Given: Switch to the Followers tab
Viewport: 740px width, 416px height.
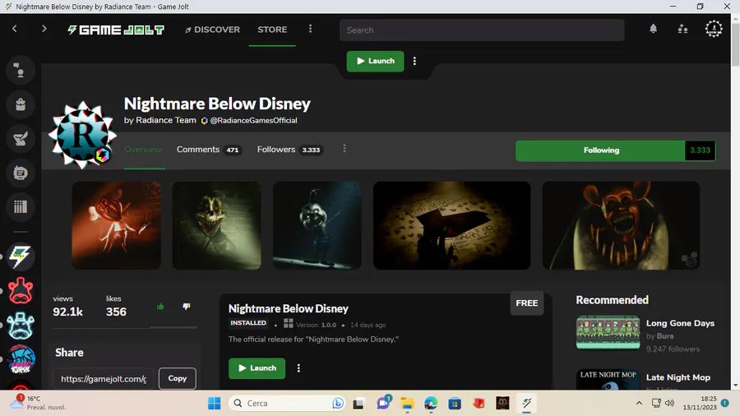Looking at the screenshot, I should point(289,150).
